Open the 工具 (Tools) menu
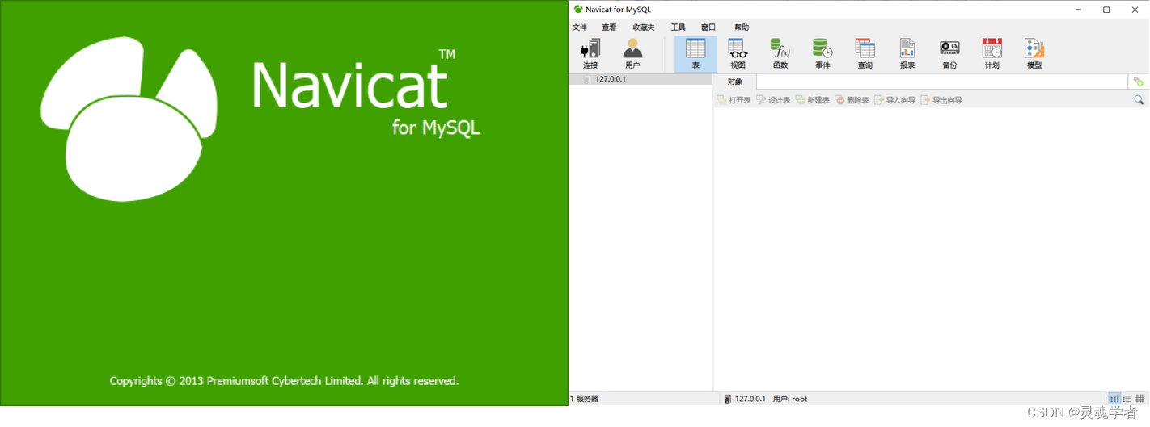Viewport: 1150px width, 427px height. click(x=679, y=27)
